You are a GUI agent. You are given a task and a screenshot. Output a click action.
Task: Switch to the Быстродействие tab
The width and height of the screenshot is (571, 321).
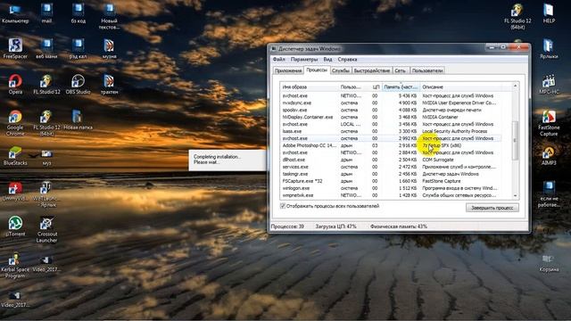click(372, 70)
